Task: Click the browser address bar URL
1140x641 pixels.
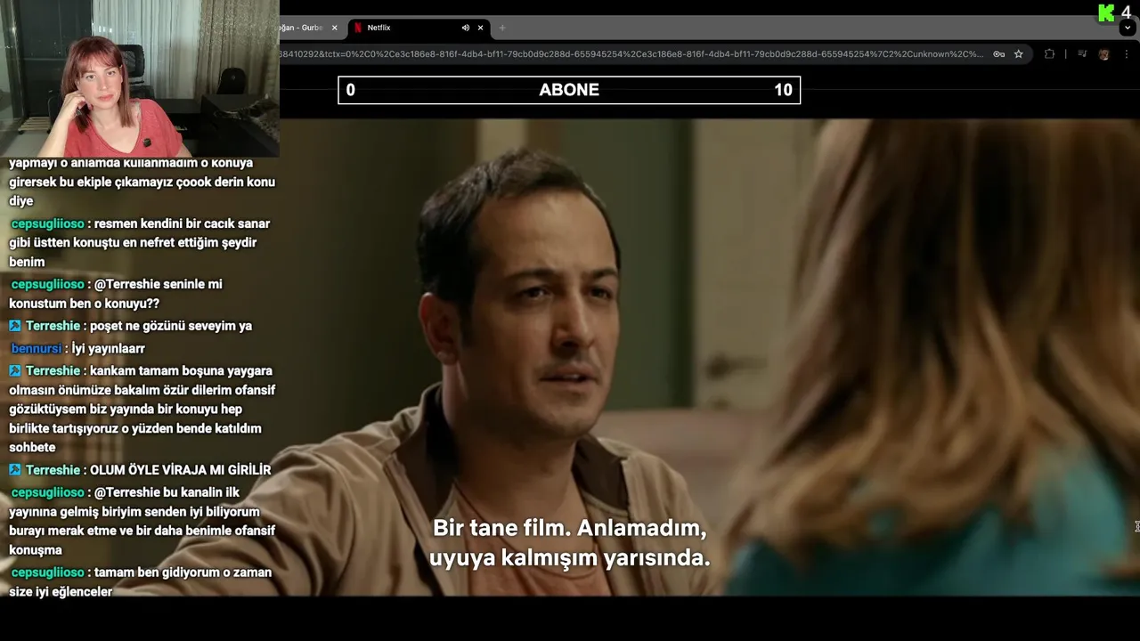Action: pyautogui.click(x=631, y=53)
